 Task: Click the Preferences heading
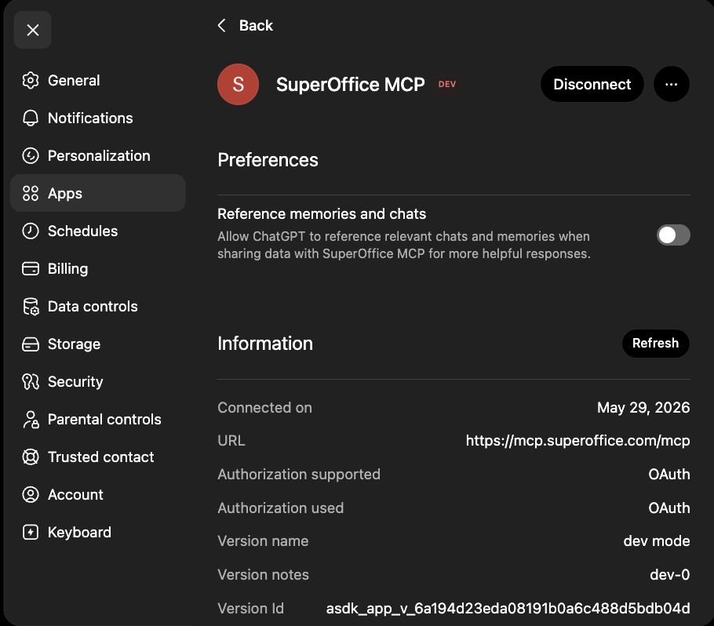268,160
